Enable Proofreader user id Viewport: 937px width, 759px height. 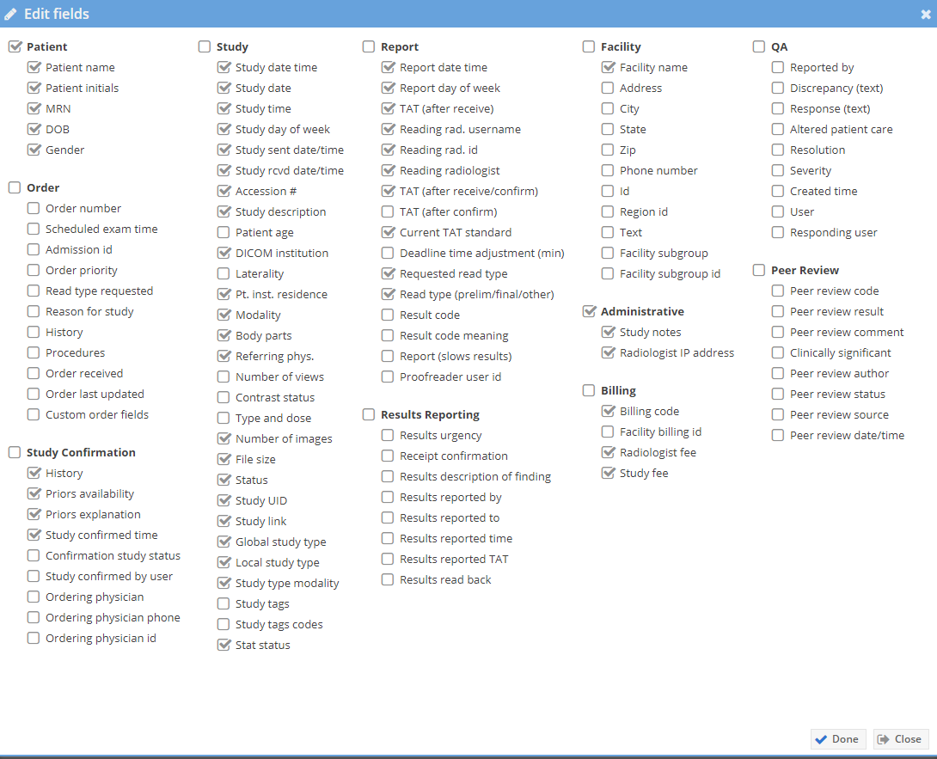pyautogui.click(x=389, y=376)
